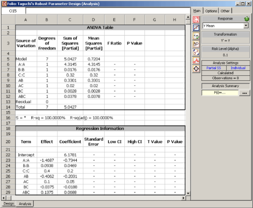The image size is (253, 208).
Task: Click the Transformation Y' = Y field
Action: point(226,40)
